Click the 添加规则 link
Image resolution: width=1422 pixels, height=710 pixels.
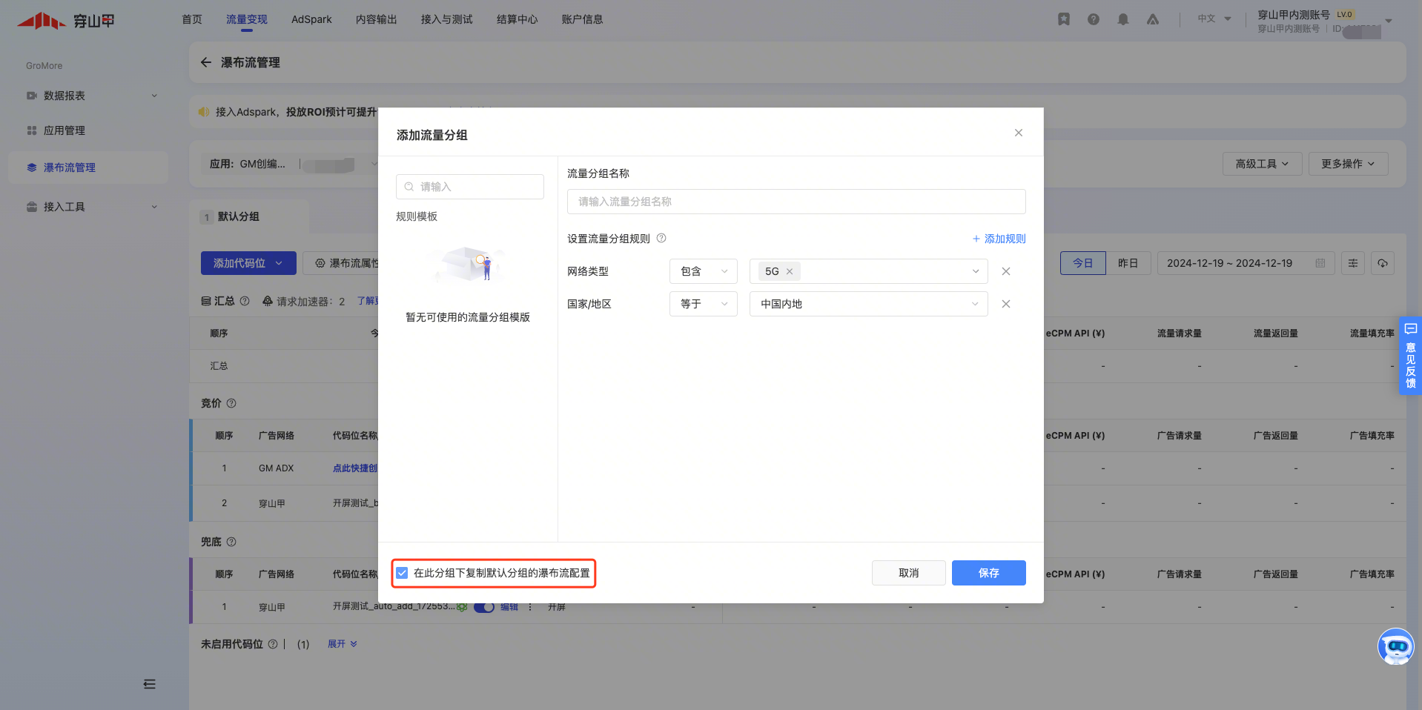[x=999, y=239]
